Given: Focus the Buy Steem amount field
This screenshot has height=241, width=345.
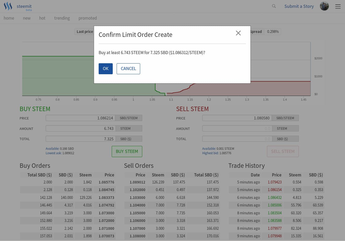Looking at the screenshot, I should (81, 128).
